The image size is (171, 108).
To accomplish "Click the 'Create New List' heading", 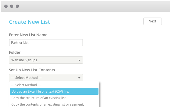I will [x=29, y=22].
